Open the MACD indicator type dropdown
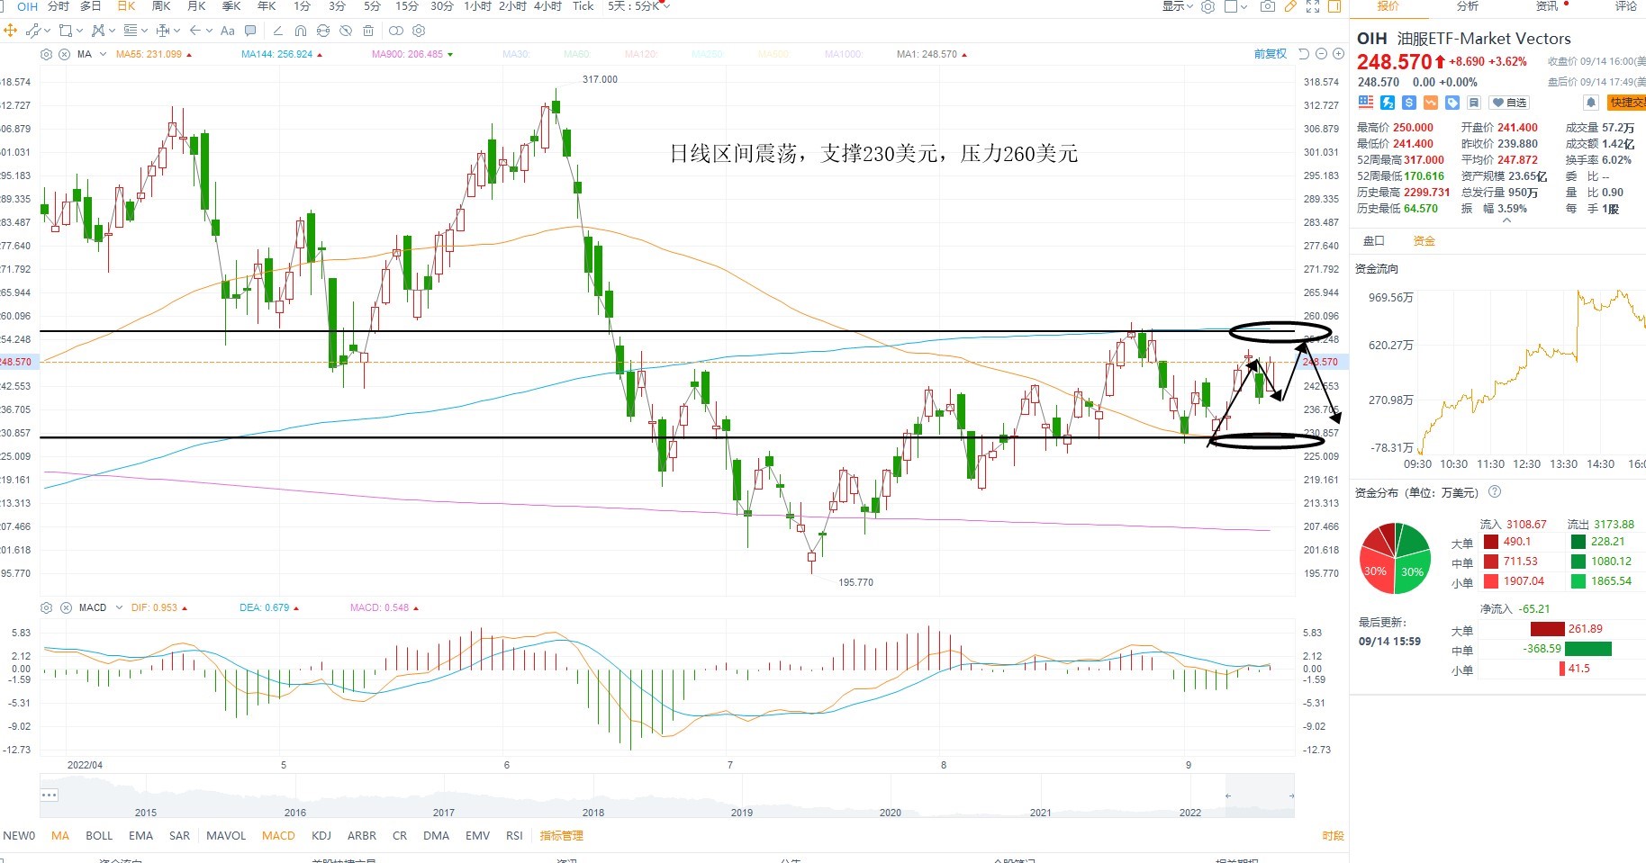Image resolution: width=1646 pixels, height=863 pixels. (118, 607)
